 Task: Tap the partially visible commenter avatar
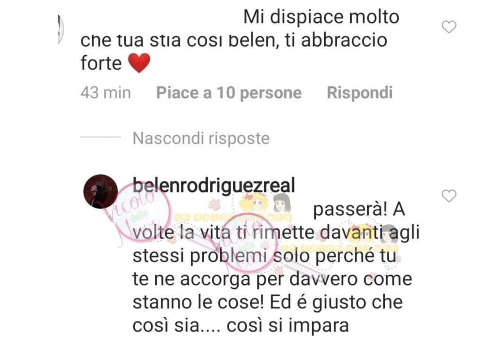(61, 29)
